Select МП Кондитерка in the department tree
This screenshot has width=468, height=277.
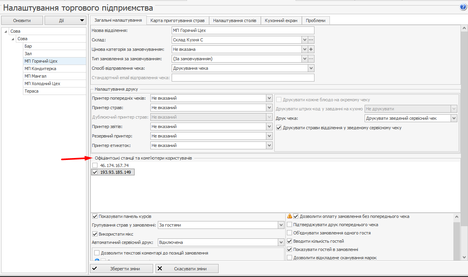click(40, 69)
